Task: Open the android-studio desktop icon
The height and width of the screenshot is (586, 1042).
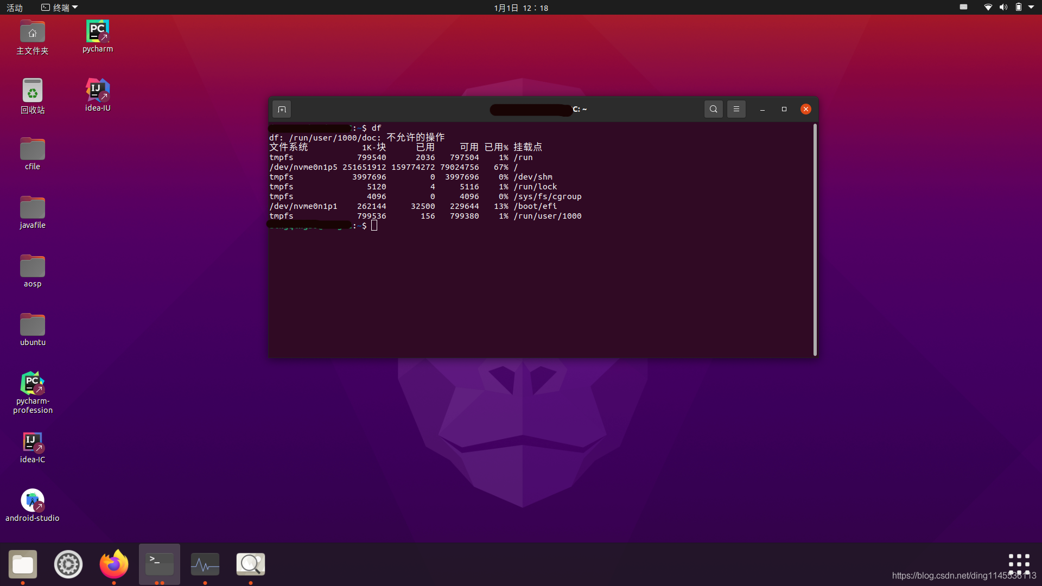Action: point(32,500)
